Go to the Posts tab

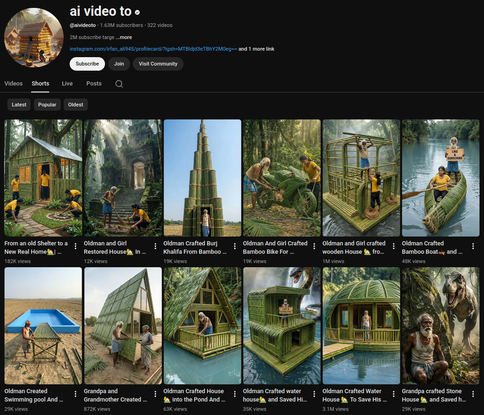(x=94, y=83)
